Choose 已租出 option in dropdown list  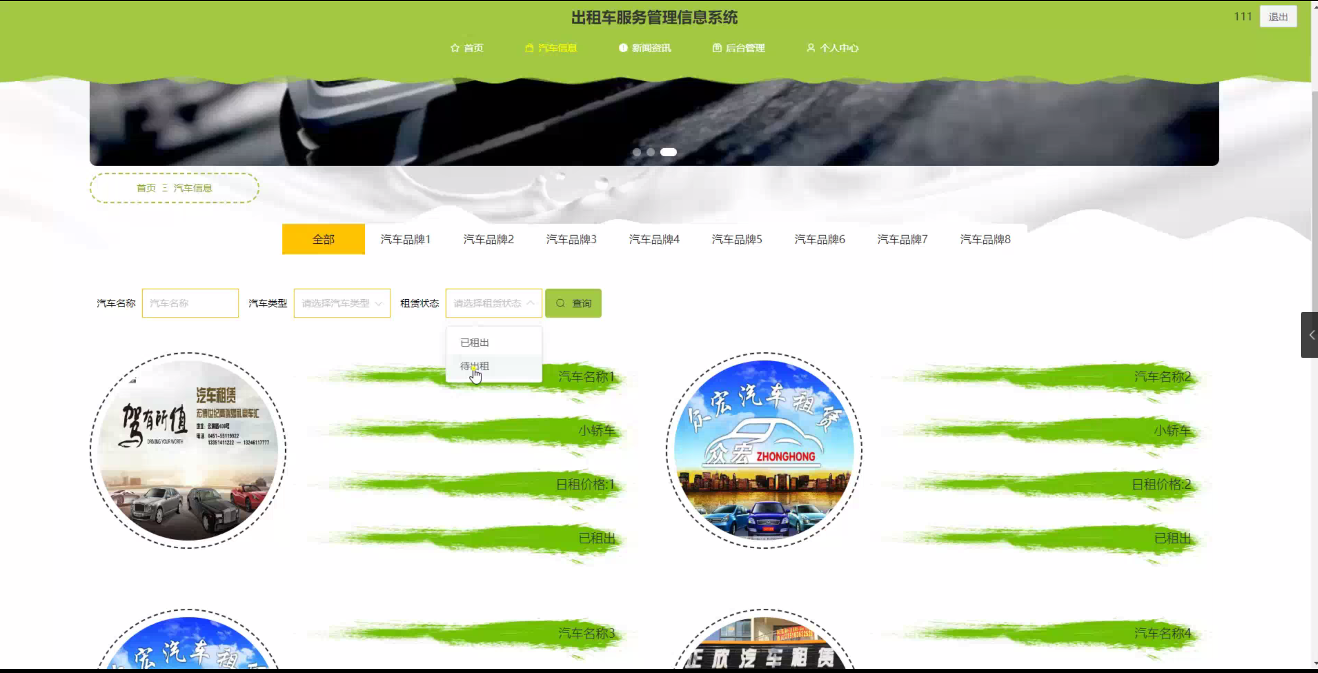click(475, 343)
